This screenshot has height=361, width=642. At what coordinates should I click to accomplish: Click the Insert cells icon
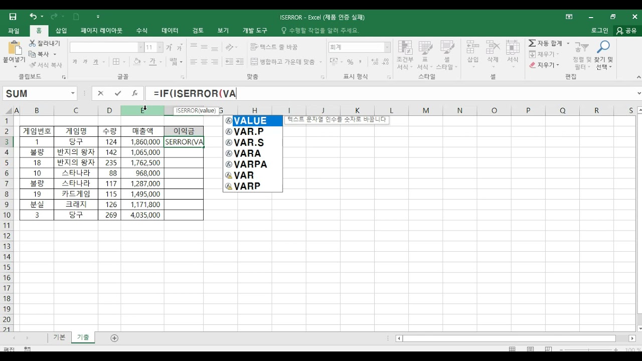[x=473, y=48]
